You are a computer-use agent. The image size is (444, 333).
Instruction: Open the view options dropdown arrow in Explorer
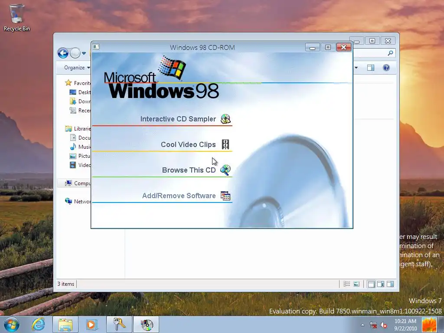pos(356,68)
